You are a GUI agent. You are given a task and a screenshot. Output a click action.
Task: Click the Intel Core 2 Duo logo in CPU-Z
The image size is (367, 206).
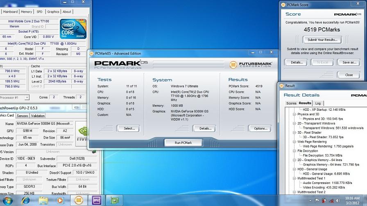[73, 29]
